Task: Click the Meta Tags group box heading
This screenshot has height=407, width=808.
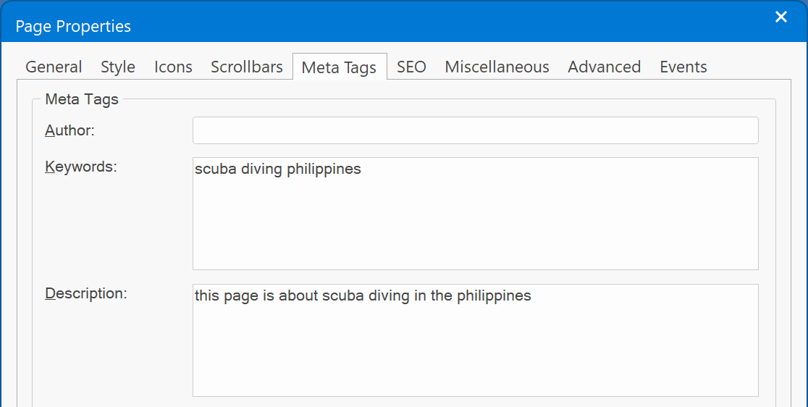Action: tap(82, 99)
